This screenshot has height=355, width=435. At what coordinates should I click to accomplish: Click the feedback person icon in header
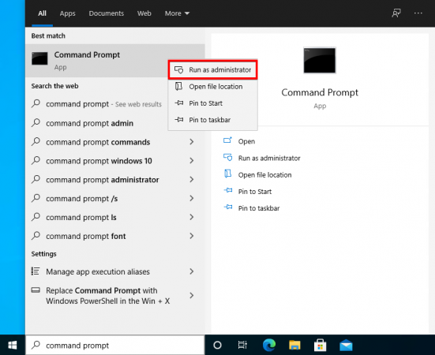(x=396, y=13)
